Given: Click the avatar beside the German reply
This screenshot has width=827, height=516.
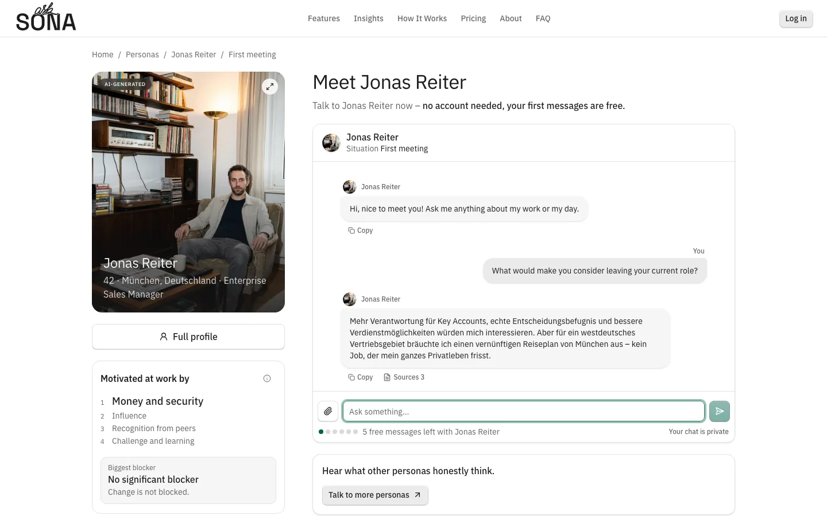Looking at the screenshot, I should click(x=350, y=299).
